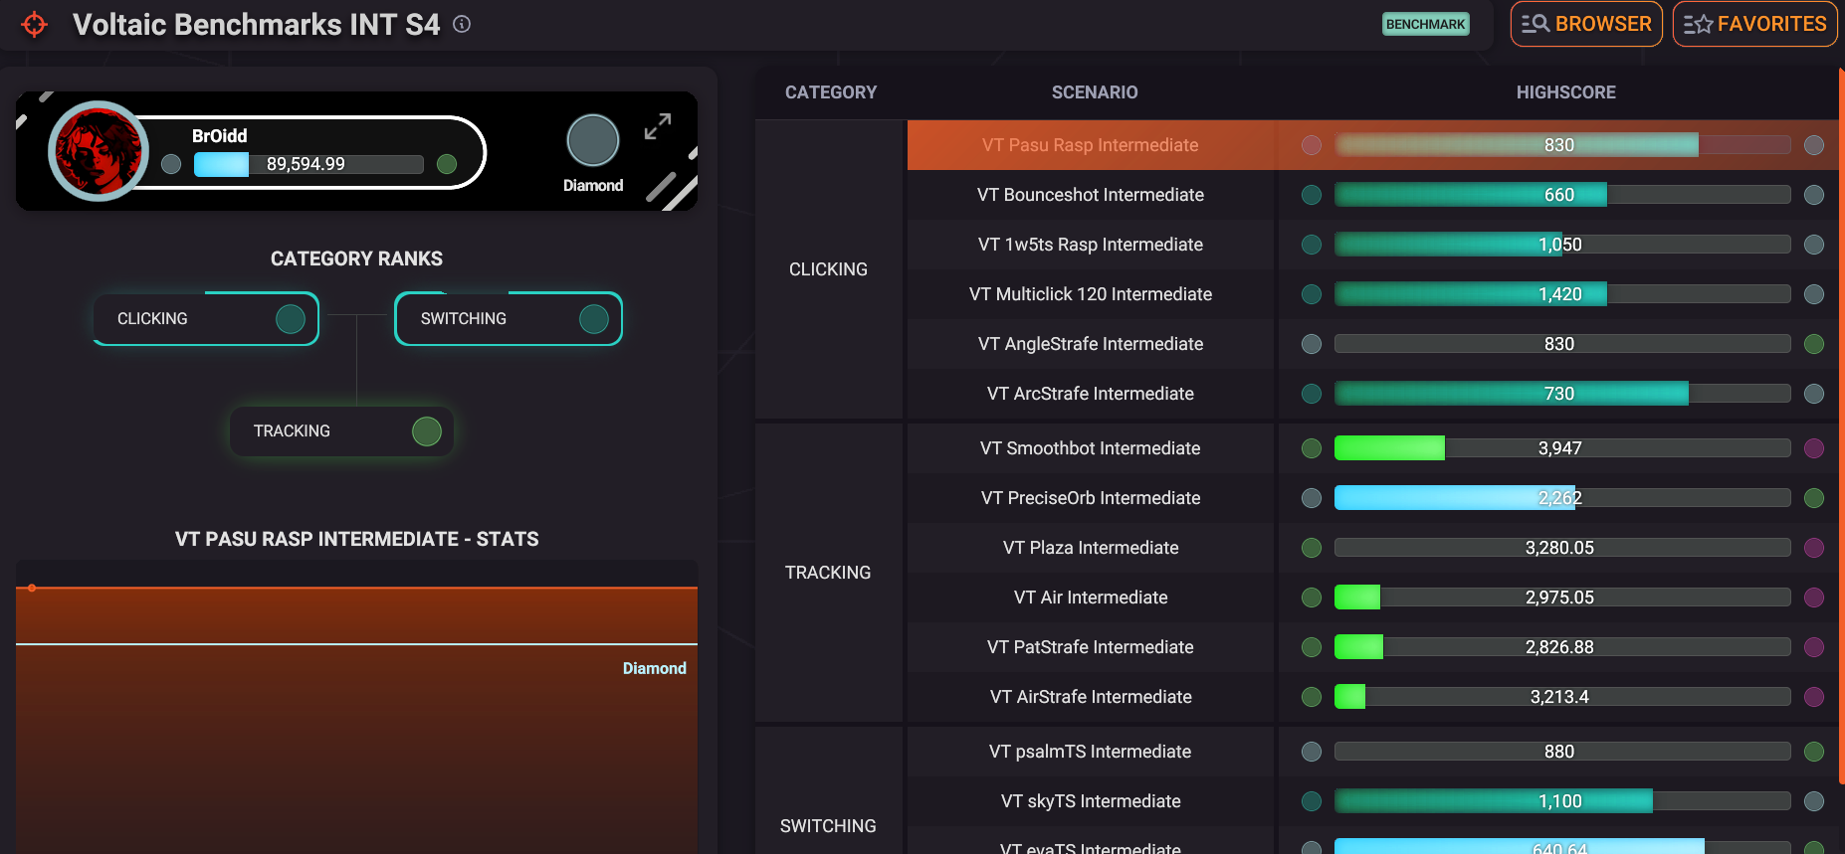Click the current rank dot for VT AngleStrafe

(x=1312, y=344)
